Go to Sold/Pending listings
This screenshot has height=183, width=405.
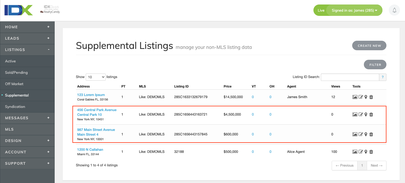point(16,72)
